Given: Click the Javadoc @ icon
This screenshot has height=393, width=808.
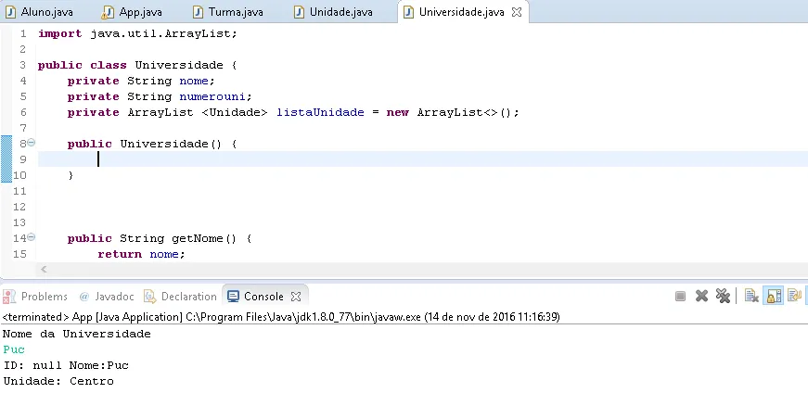Looking at the screenshot, I should click(x=84, y=297).
